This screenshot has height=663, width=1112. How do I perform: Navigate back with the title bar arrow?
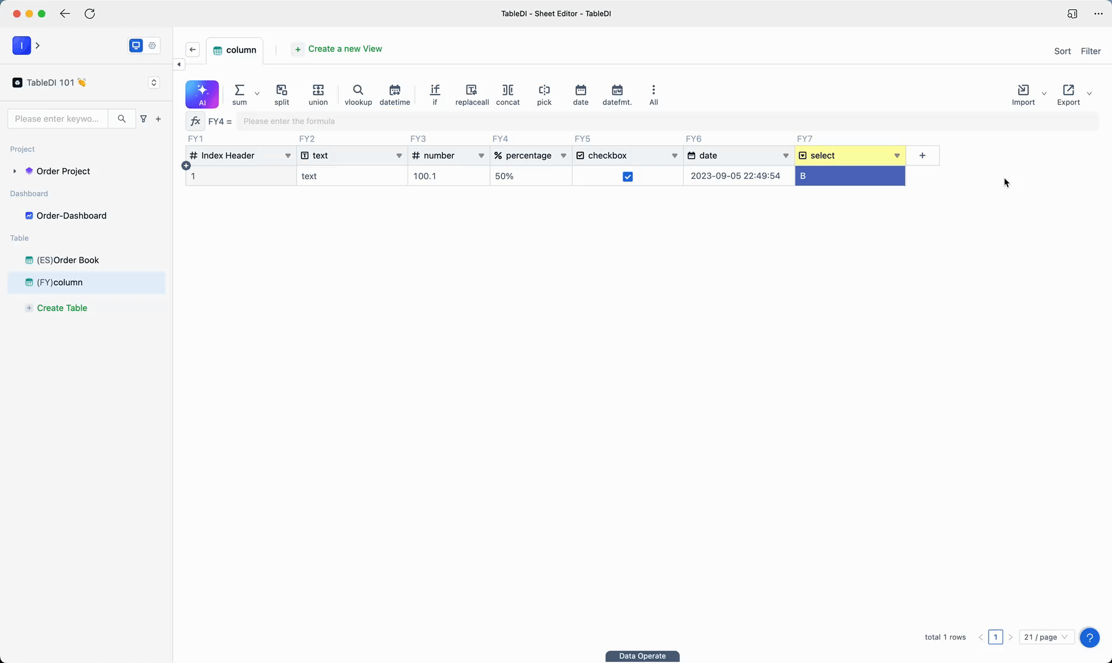pos(65,14)
